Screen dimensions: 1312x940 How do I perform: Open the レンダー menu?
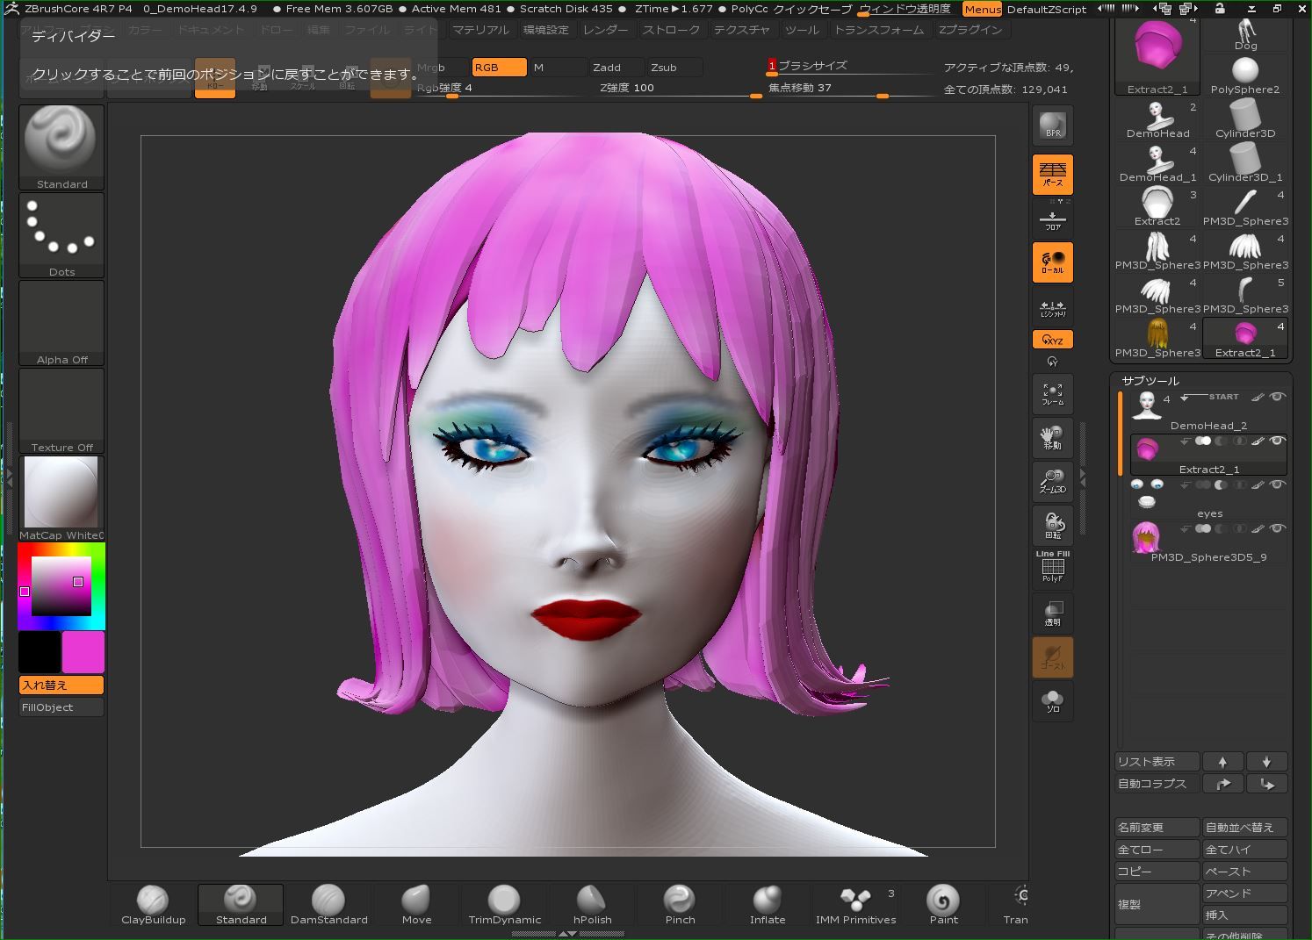pyautogui.click(x=606, y=30)
